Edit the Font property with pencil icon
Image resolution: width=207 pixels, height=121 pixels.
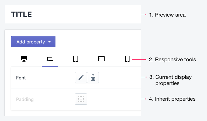(81, 78)
